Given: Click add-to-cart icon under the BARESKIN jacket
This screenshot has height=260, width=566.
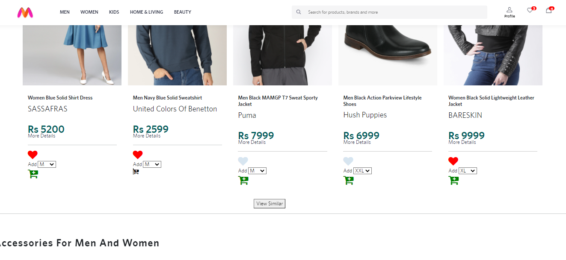Looking at the screenshot, I should pyautogui.click(x=453, y=180).
